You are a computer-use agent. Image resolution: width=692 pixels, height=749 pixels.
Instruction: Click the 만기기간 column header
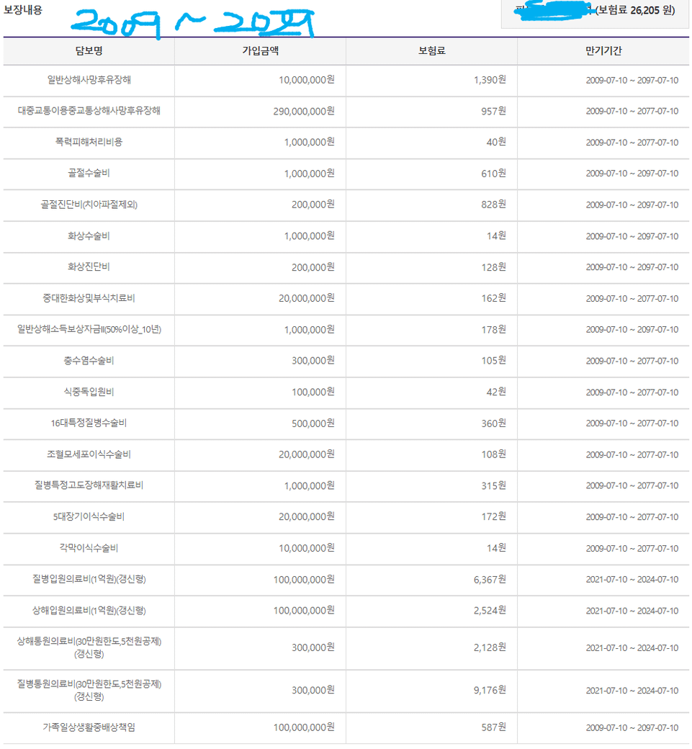603,51
